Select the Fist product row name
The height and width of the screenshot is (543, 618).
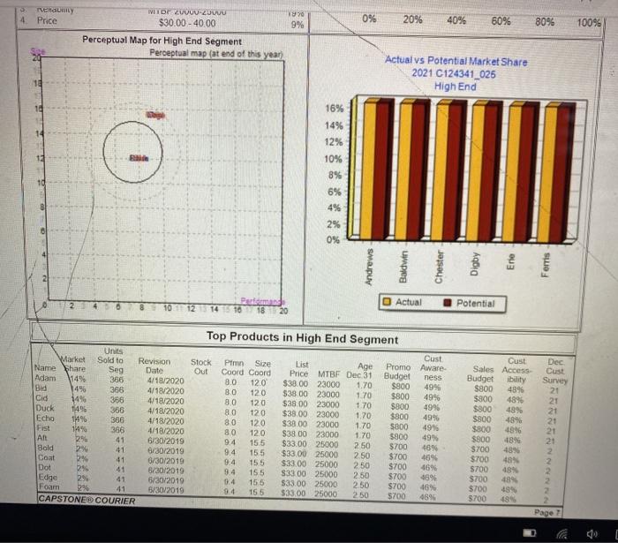[x=43, y=427]
